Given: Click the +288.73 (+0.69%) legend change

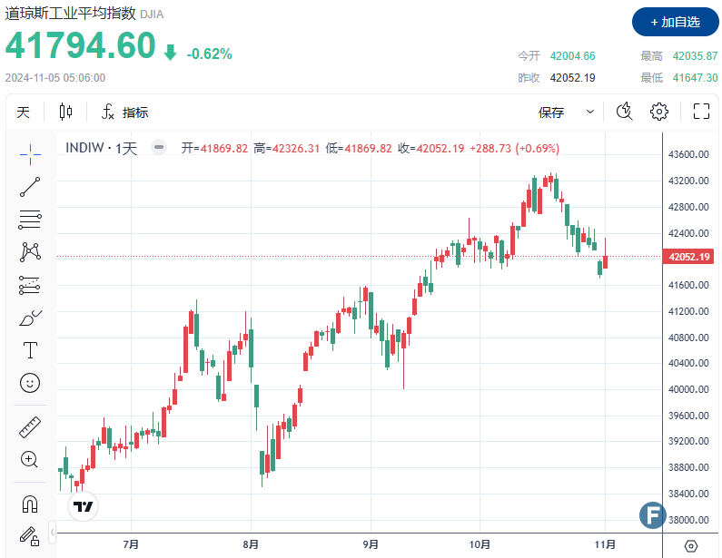Looking at the screenshot, I should pos(515,148).
